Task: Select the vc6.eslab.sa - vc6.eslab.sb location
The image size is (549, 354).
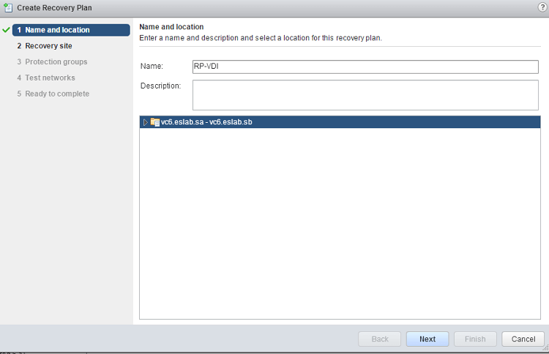Action: [x=206, y=122]
